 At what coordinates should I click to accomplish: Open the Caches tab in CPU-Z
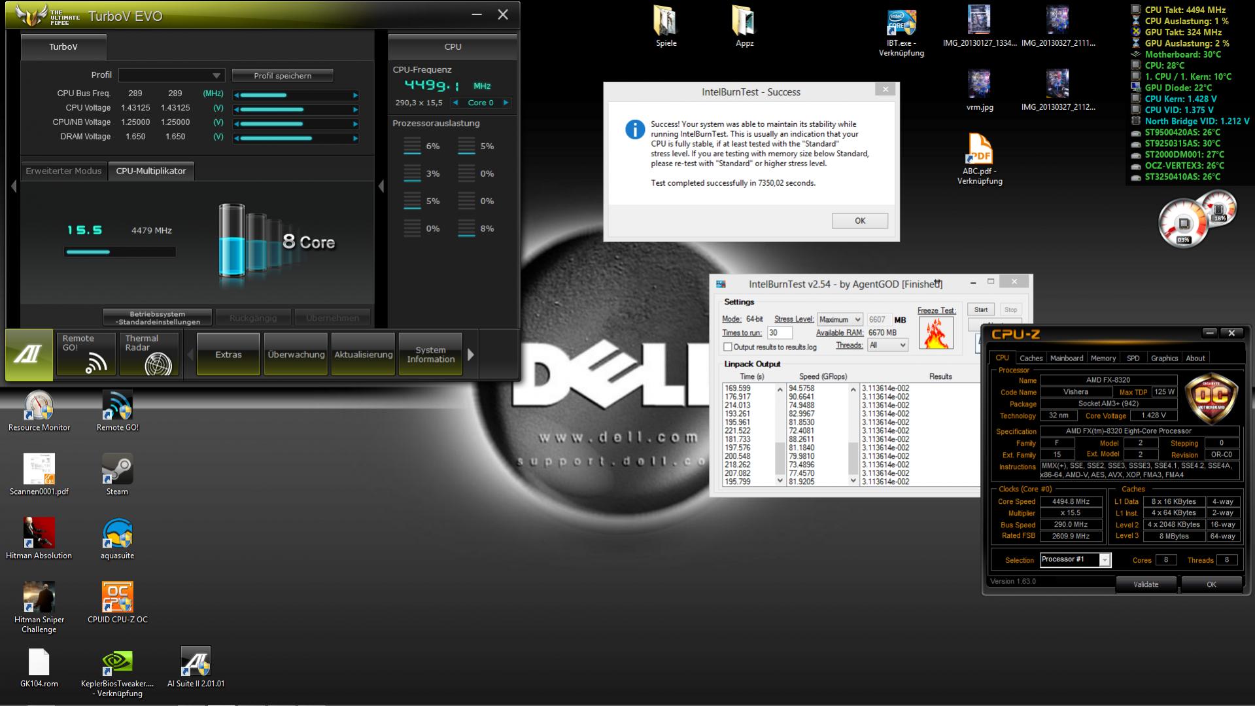pos(1031,358)
